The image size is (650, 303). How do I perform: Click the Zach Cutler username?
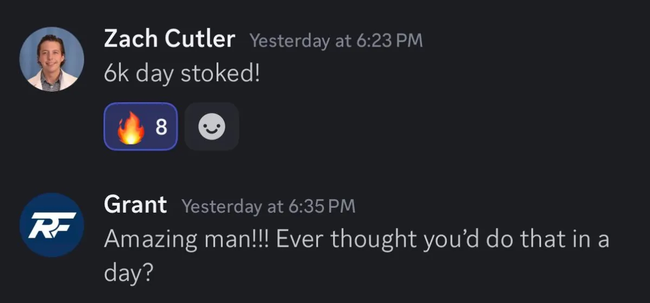[169, 39]
